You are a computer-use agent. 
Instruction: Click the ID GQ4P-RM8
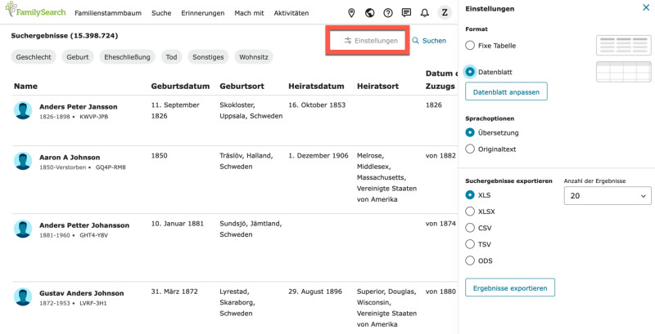[x=111, y=168]
